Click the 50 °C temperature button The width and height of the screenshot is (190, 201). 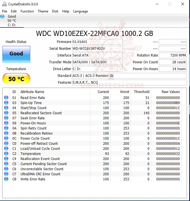(16, 79)
